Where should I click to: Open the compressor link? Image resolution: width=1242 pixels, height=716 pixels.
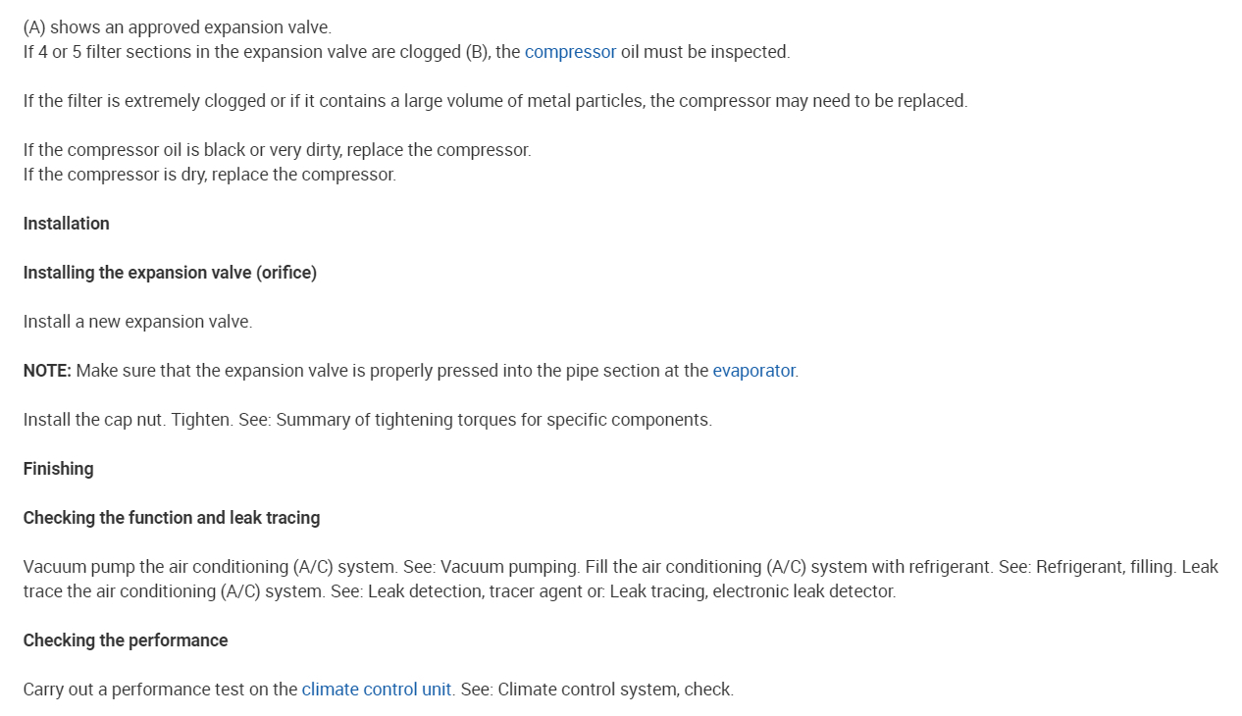point(570,52)
